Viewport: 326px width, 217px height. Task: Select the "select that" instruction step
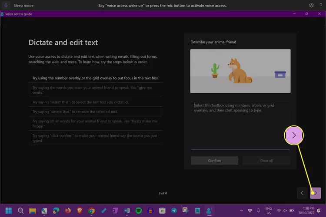(x=96, y=102)
